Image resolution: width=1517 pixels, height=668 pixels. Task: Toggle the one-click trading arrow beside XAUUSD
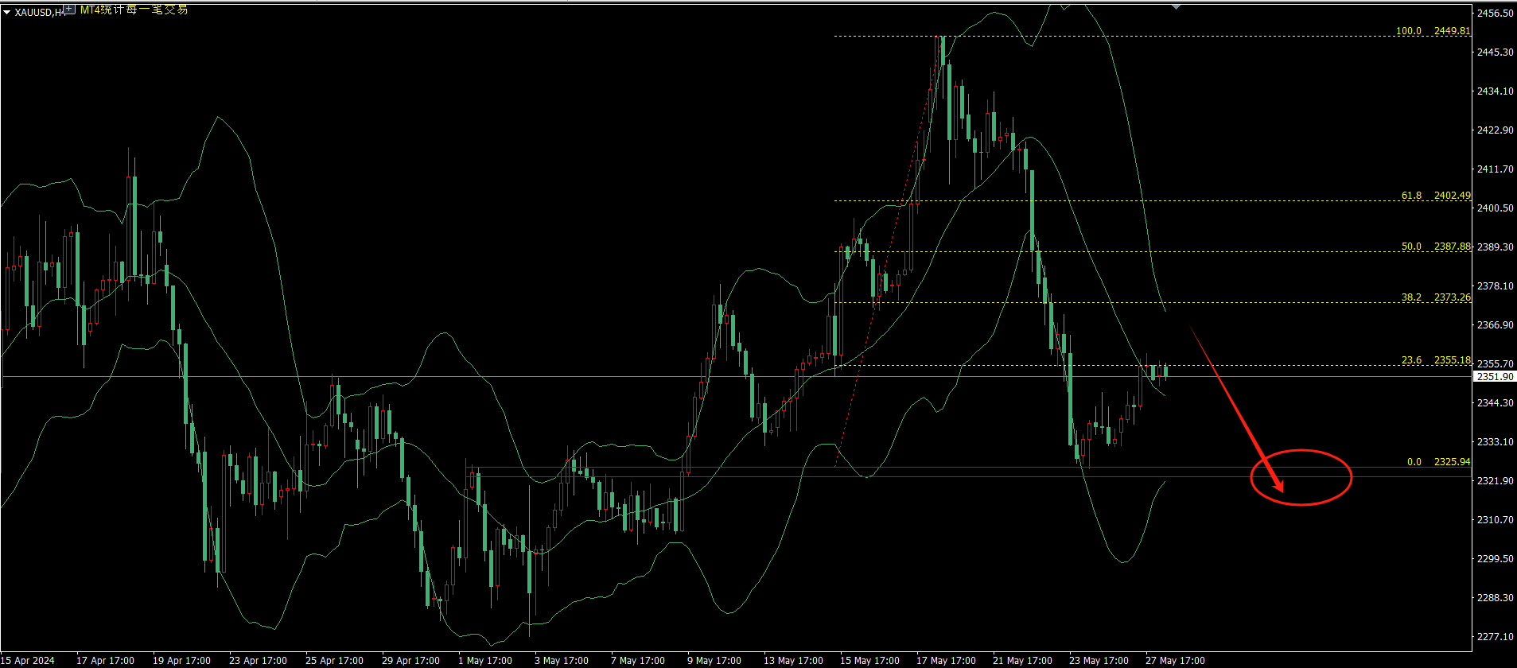click(x=6, y=11)
